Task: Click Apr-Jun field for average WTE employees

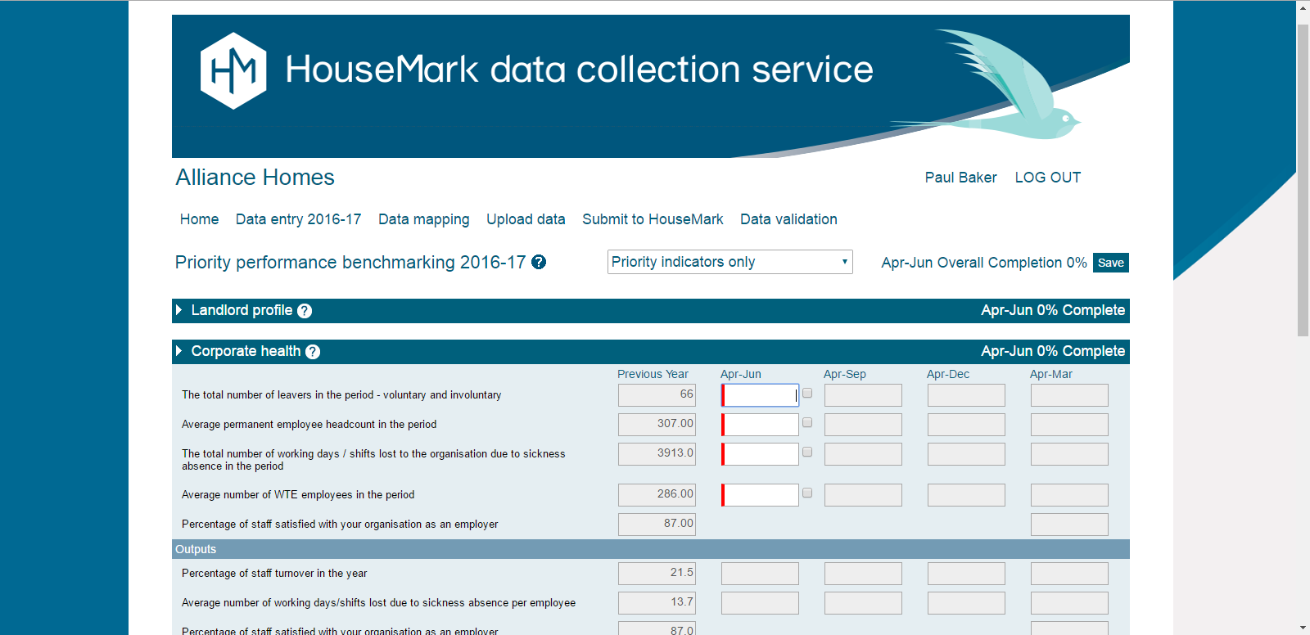Action: pyautogui.click(x=760, y=495)
